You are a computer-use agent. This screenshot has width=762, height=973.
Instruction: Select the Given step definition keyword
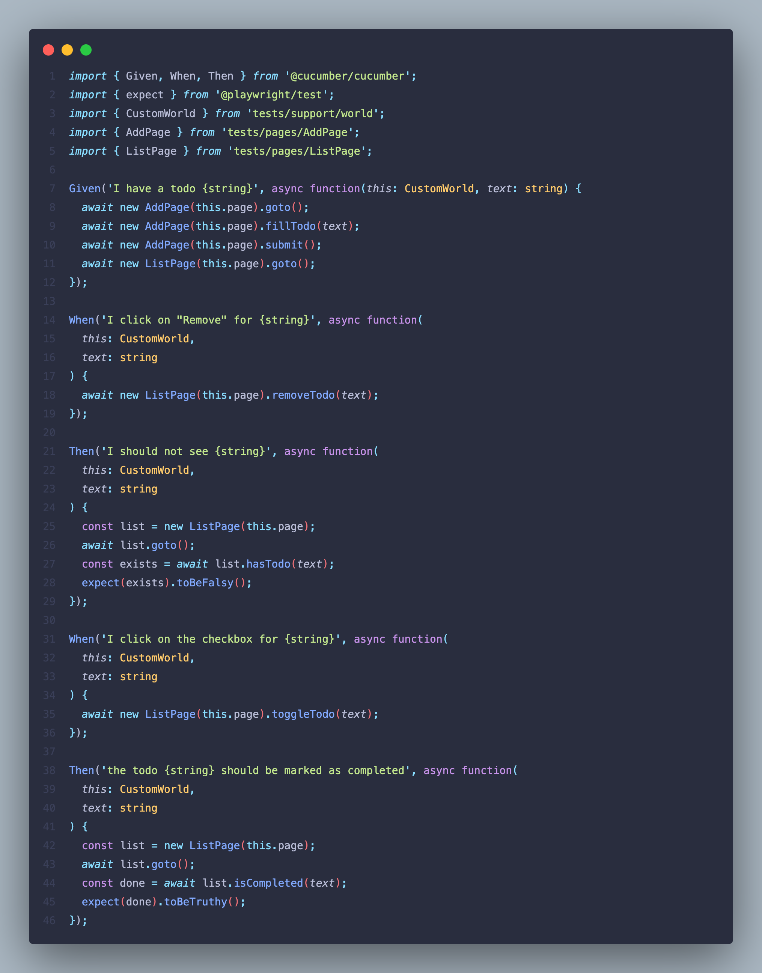point(84,188)
